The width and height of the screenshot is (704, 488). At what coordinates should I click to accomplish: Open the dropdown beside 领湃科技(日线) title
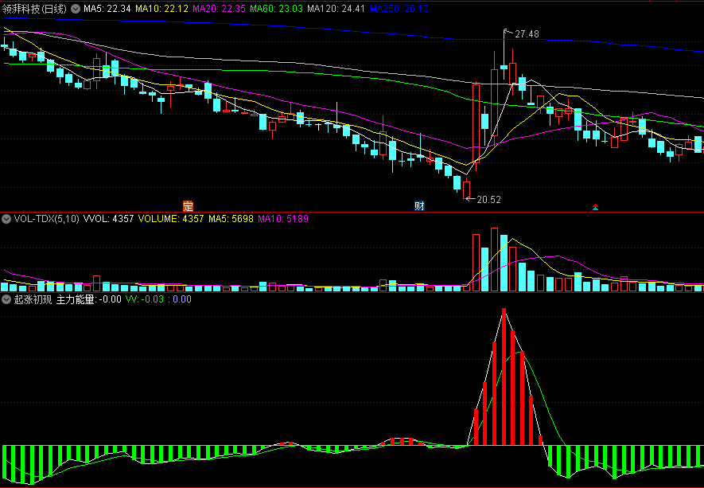click(76, 9)
